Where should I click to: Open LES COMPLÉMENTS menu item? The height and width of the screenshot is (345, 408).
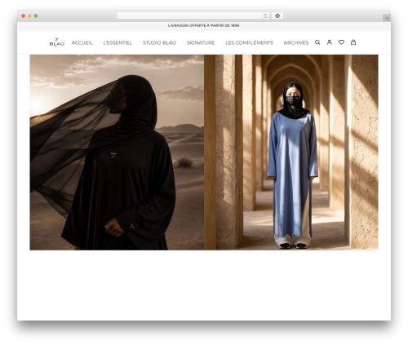[x=249, y=42]
